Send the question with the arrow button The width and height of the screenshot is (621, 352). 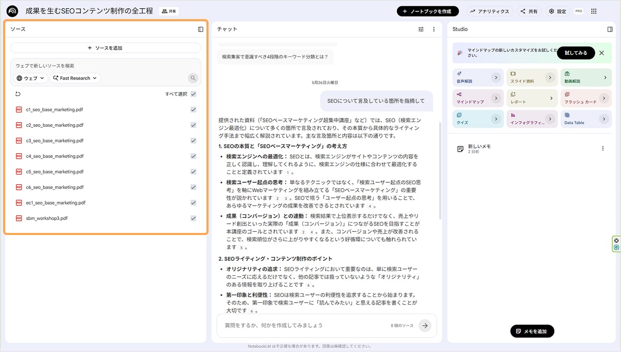(x=425, y=326)
